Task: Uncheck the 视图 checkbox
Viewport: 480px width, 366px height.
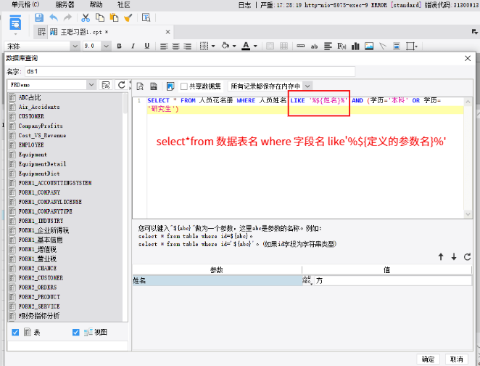Action: click(76, 333)
